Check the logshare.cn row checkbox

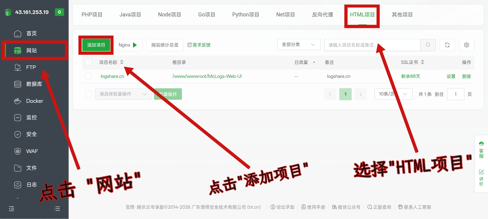pyautogui.click(x=89, y=76)
